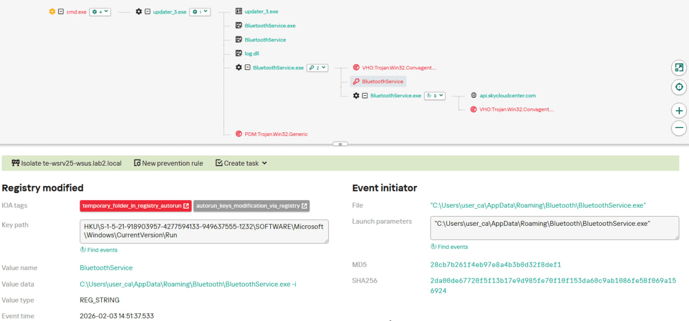Click New prevention rule
Screen dimensions: 689x321
pyautogui.click(x=168, y=163)
